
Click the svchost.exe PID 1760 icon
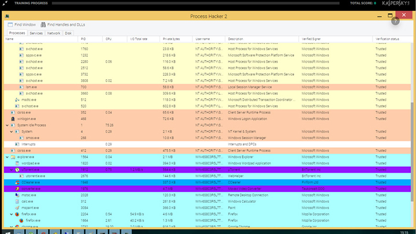(x=21, y=49)
